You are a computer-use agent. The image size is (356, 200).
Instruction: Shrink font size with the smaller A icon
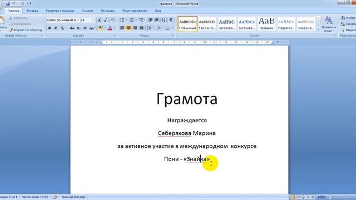[x=105, y=21]
